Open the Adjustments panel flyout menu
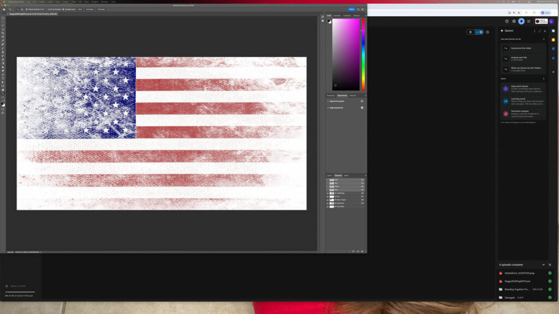 [365, 95]
